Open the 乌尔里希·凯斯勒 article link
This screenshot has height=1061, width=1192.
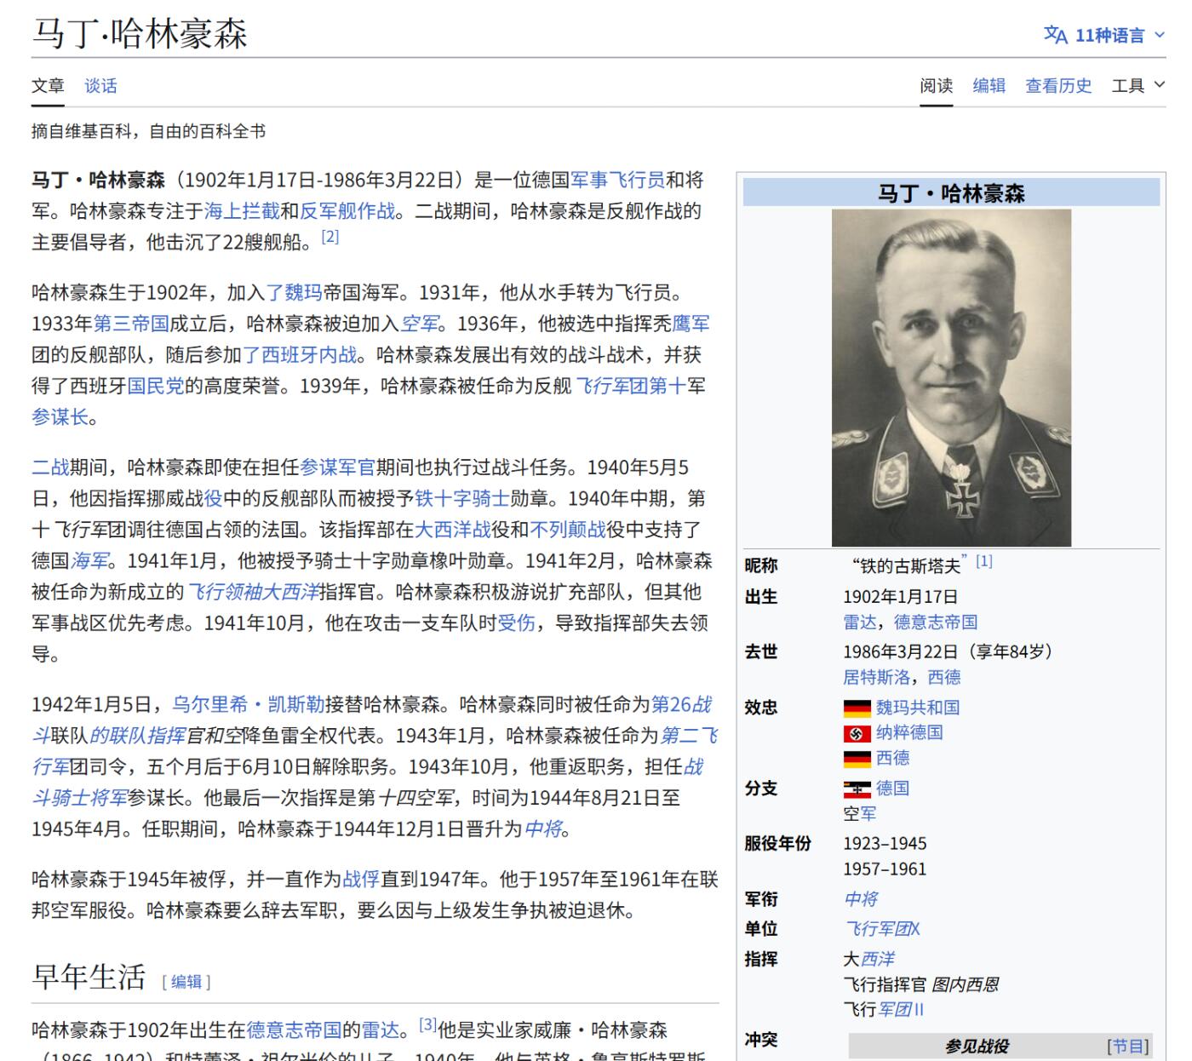pyautogui.click(x=248, y=705)
